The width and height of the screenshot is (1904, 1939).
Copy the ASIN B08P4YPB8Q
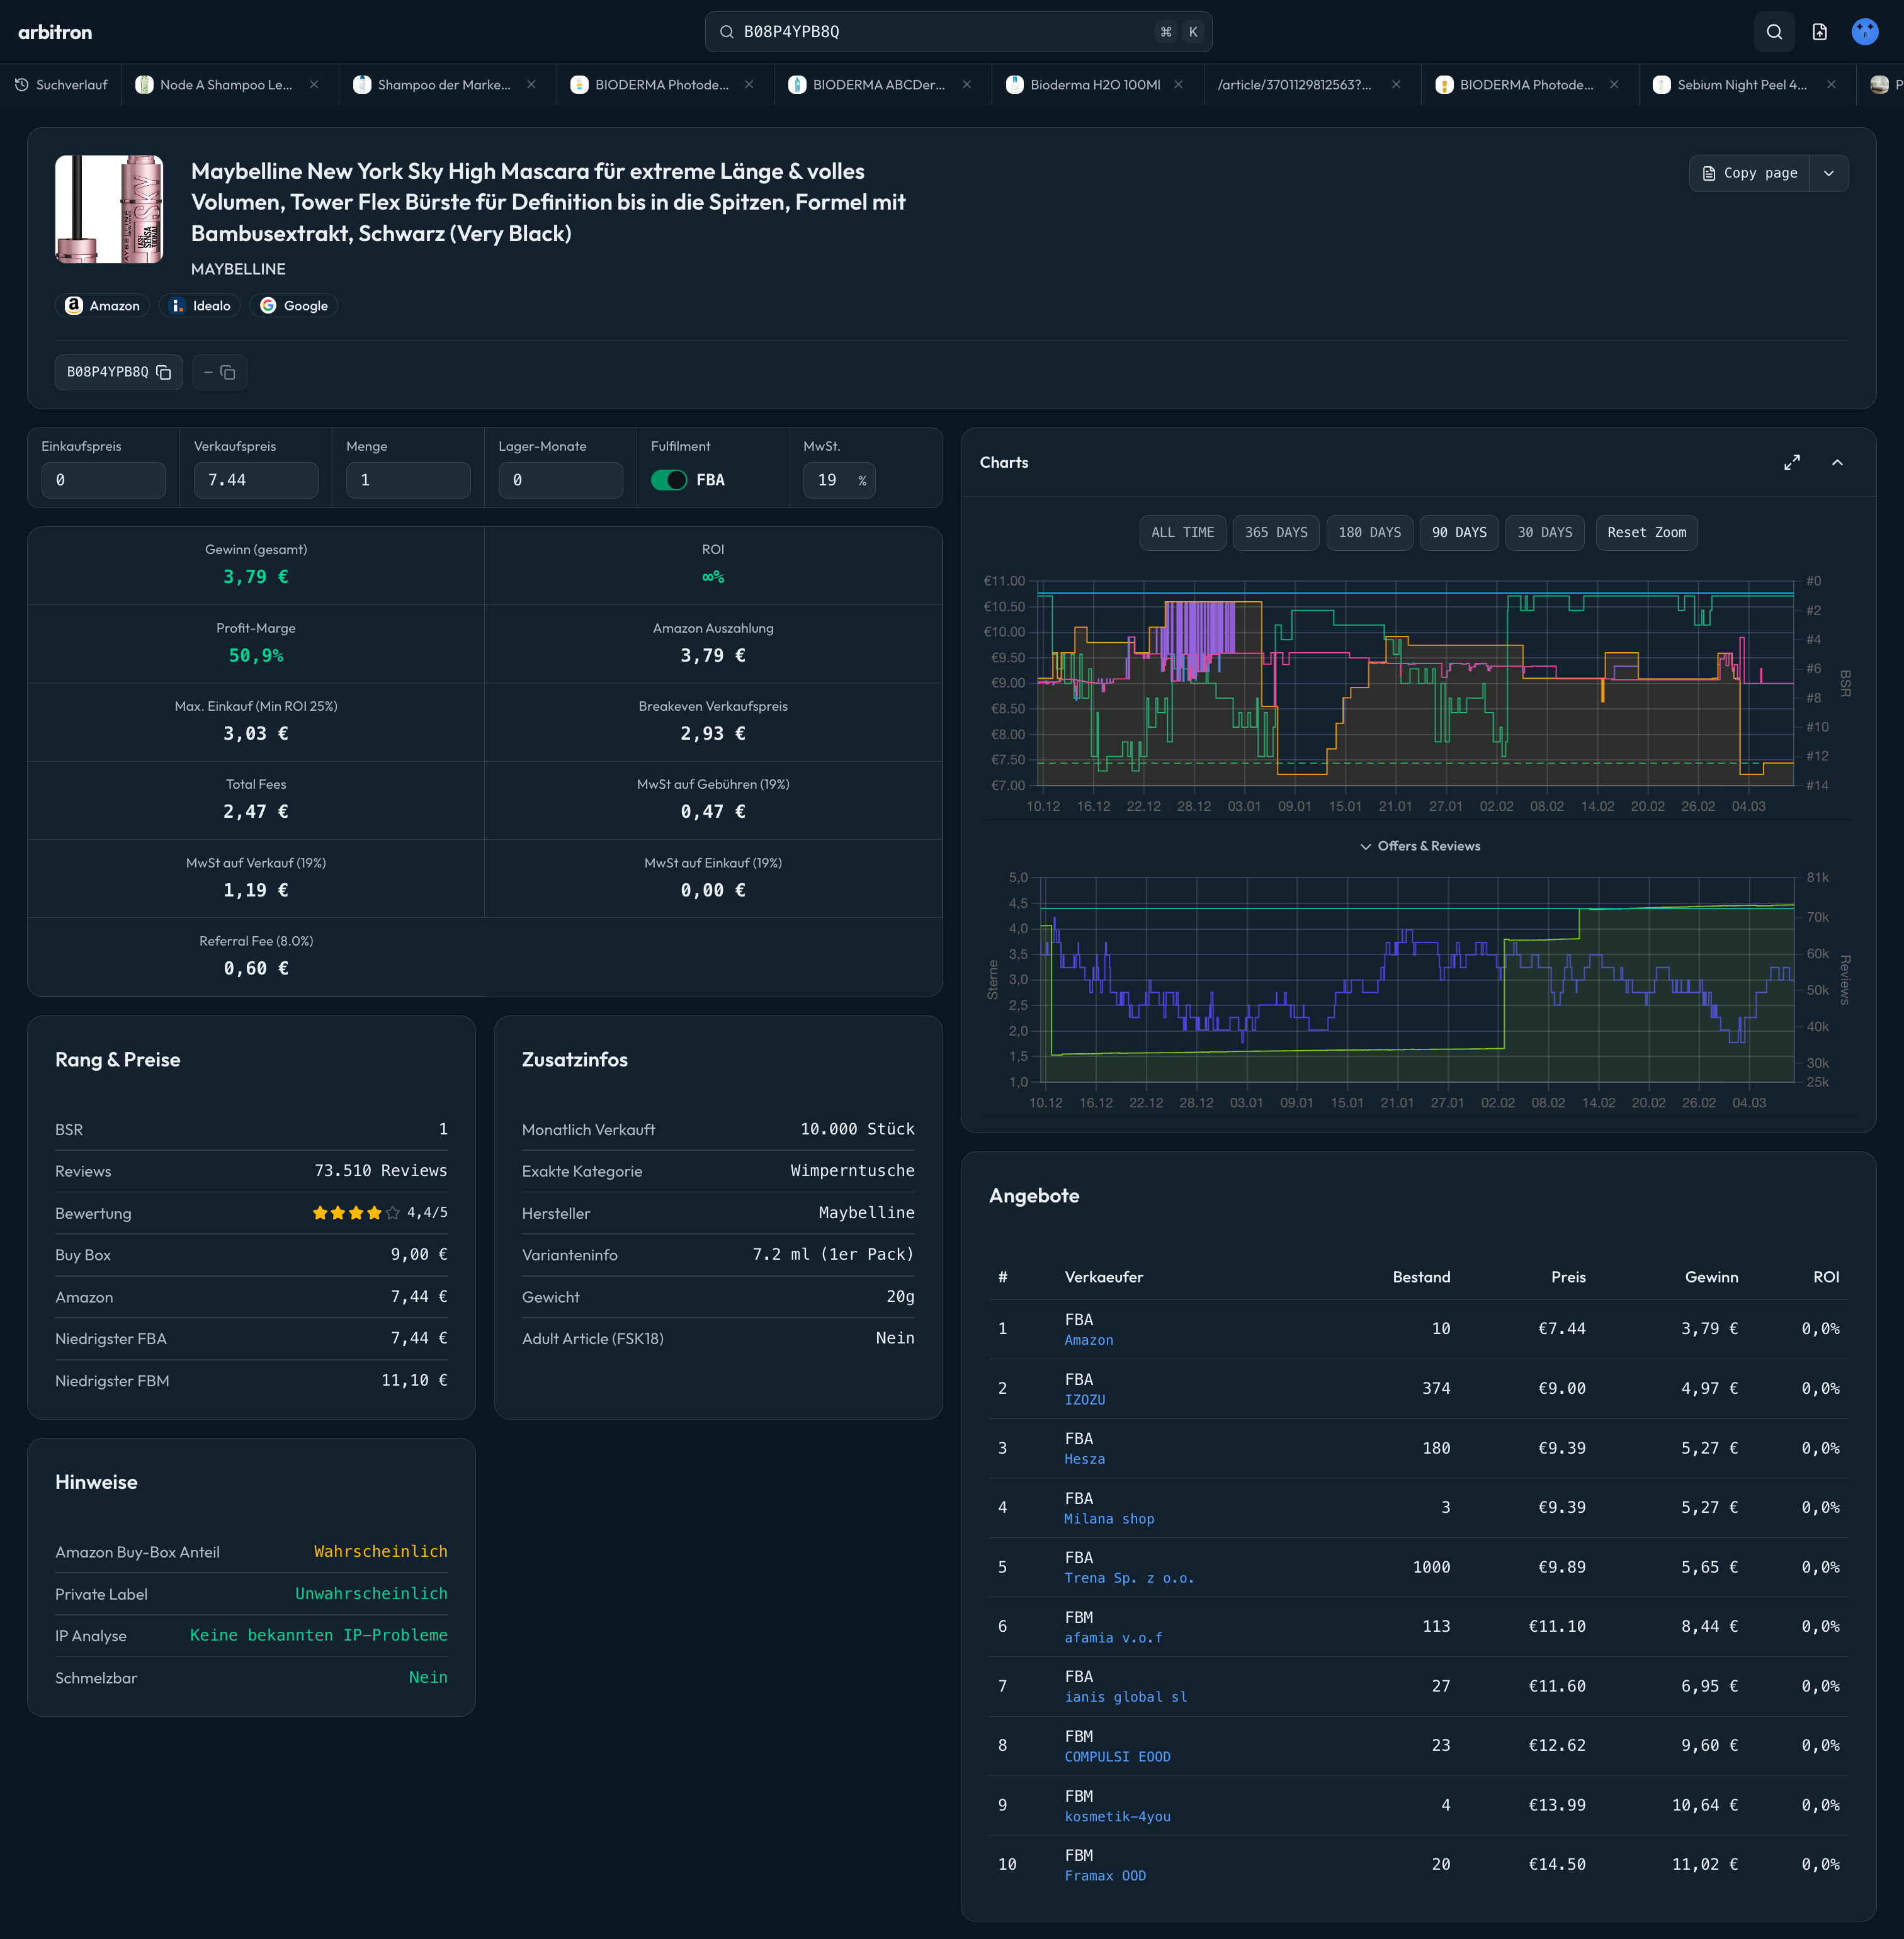click(x=164, y=372)
